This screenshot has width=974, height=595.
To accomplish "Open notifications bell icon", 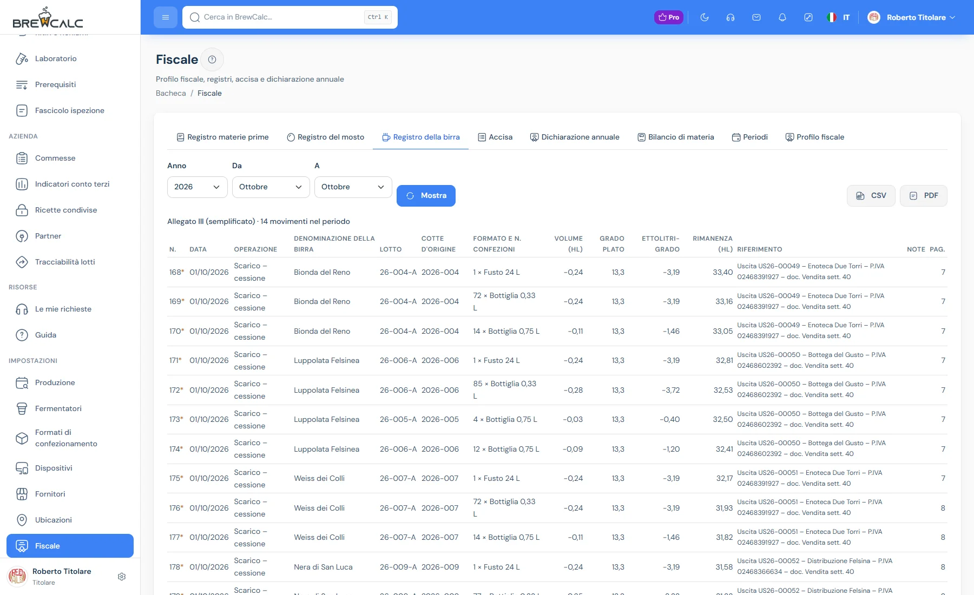I will point(782,17).
